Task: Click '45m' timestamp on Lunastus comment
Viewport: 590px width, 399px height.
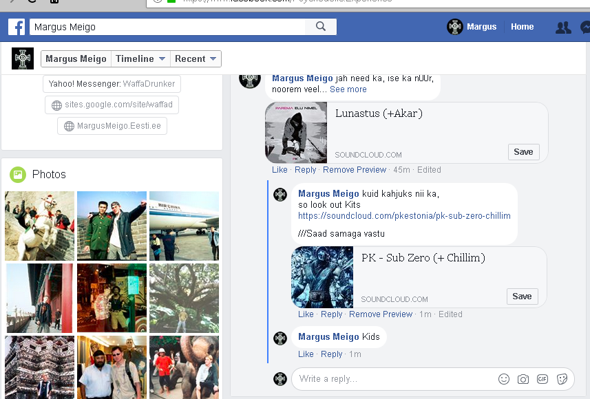Action: point(401,170)
